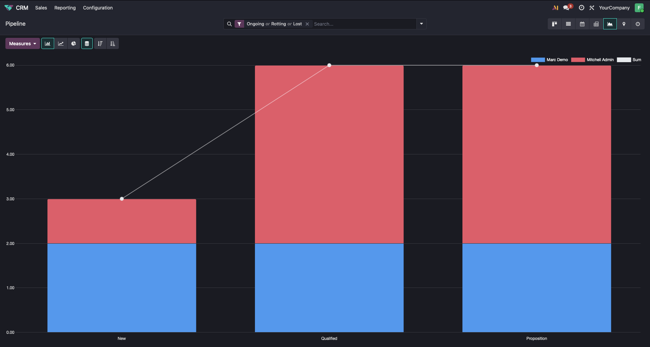Viewport: 650px width, 347px height.
Task: Switch to the Kanban view
Action: pos(555,24)
